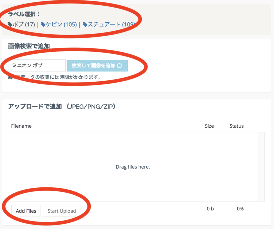Click the '0 b' total size value
The width and height of the screenshot is (274, 229).
tap(210, 209)
